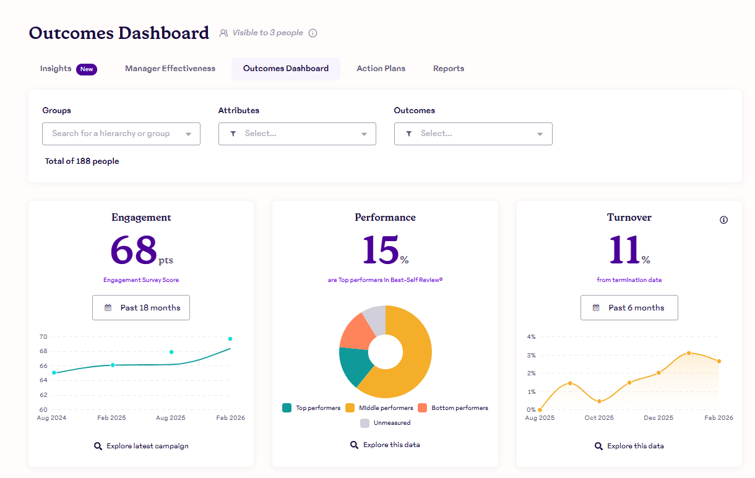The height and width of the screenshot is (478, 755).
Task: Open the Action Plans tab
Action: pyautogui.click(x=381, y=69)
